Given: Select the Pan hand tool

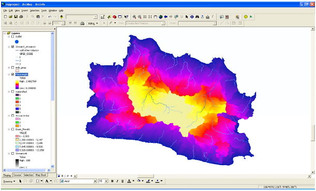Looking at the screenshot, I should [155, 17].
